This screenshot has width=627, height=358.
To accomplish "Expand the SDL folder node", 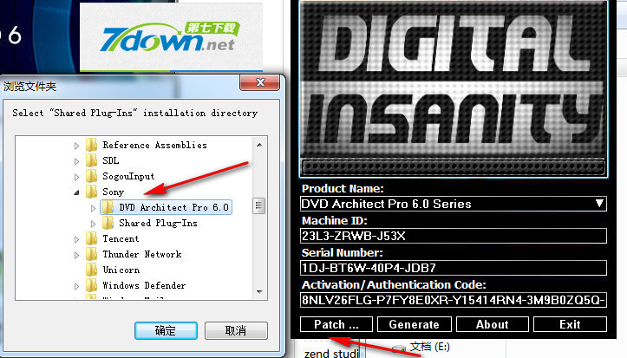I will pyautogui.click(x=76, y=161).
